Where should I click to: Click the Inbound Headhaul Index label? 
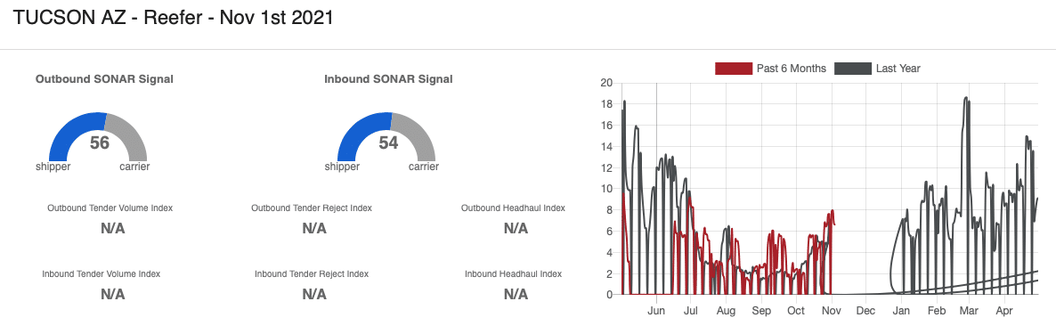(513, 274)
